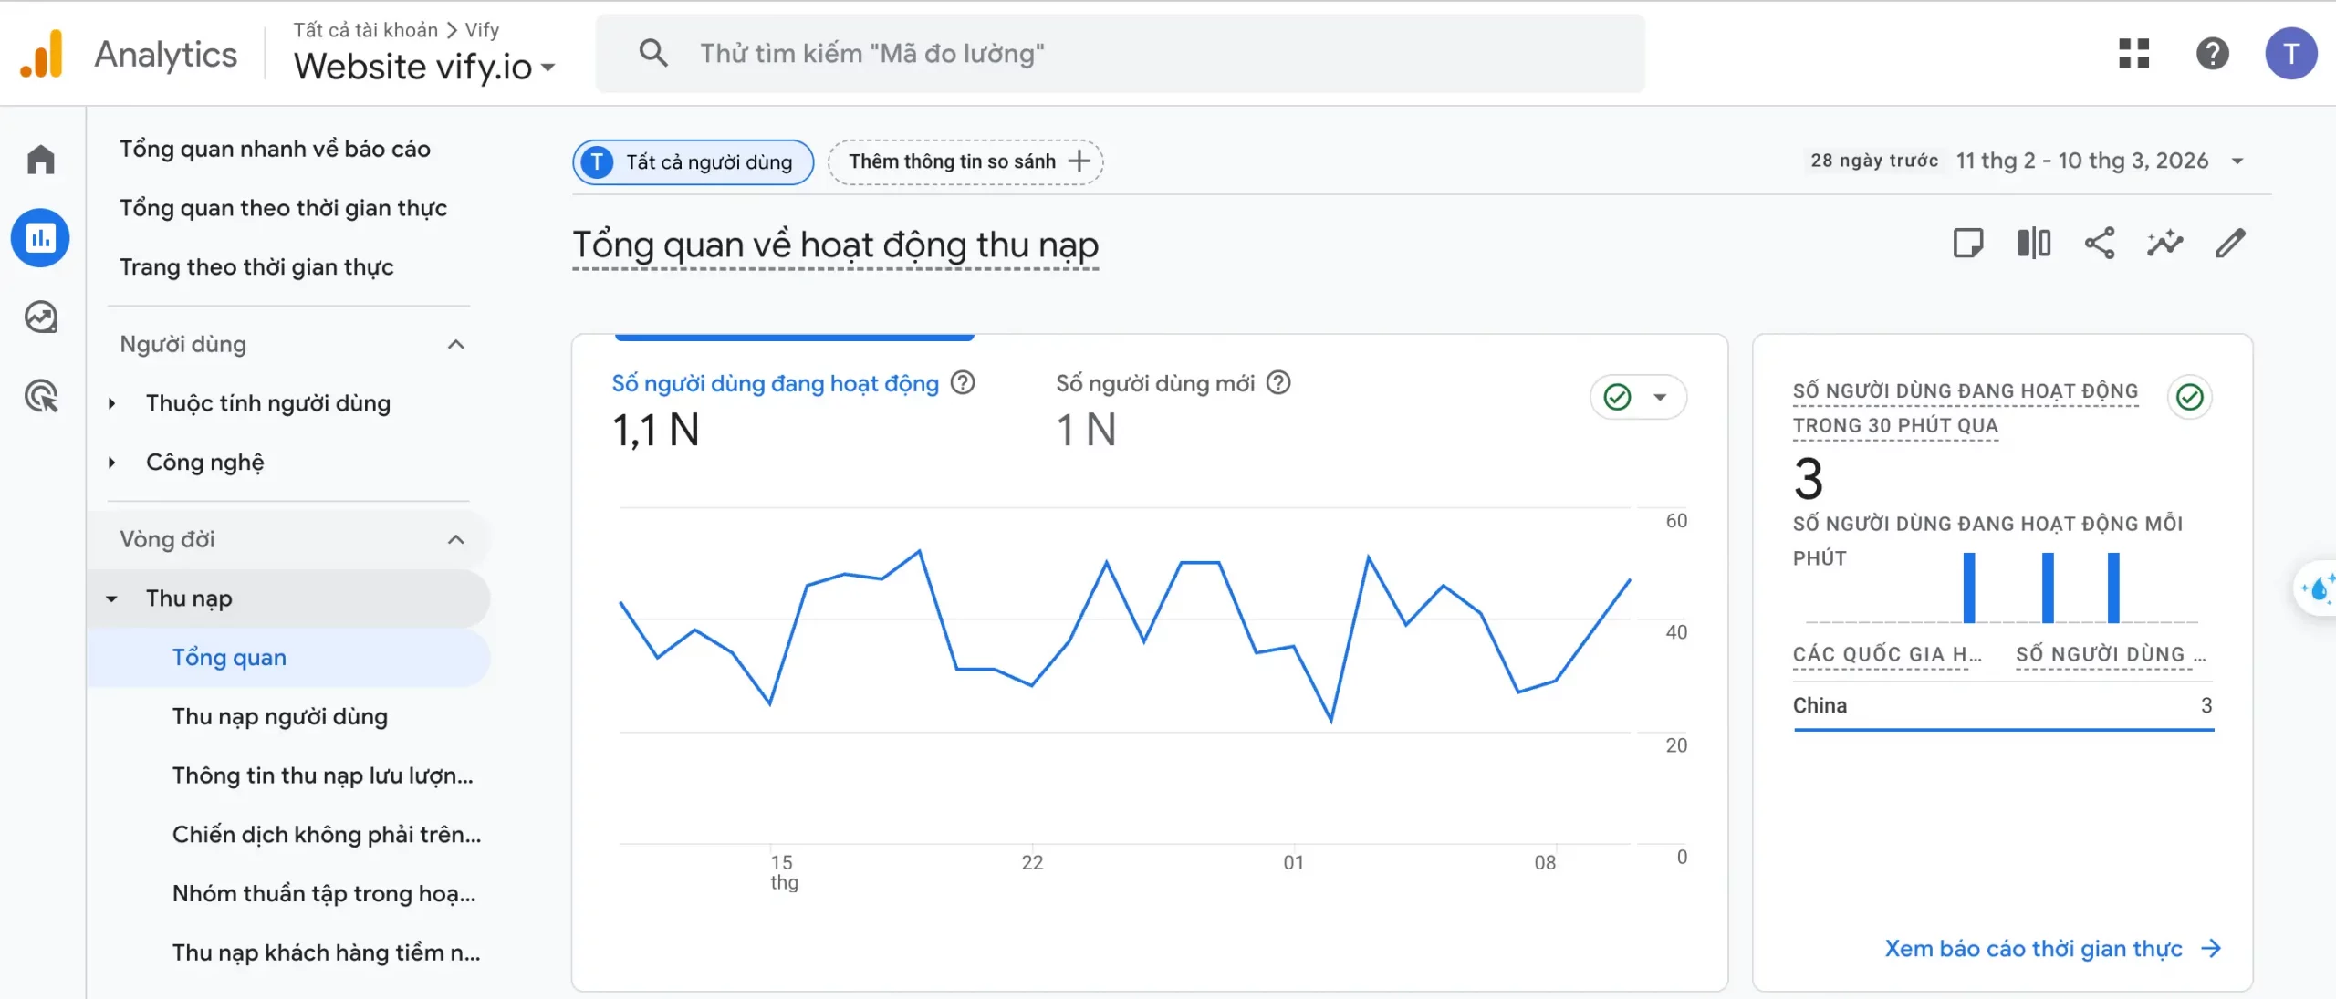
Task: Open the Advertising icon in left sidebar
Action: point(40,396)
